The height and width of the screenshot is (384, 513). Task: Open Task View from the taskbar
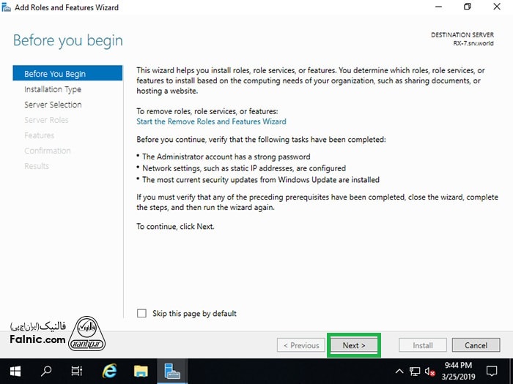click(77, 371)
